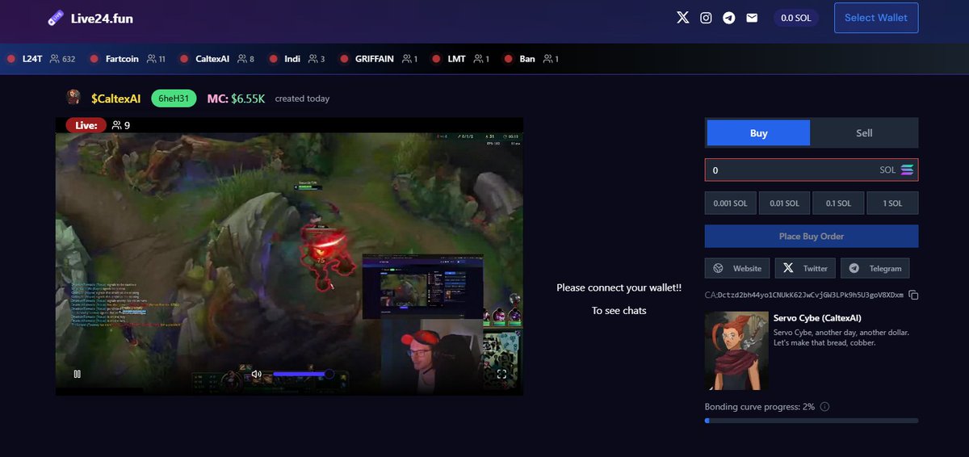Viewport: 969px width, 457px height.
Task: Switch to the Buy tab
Action: [758, 133]
